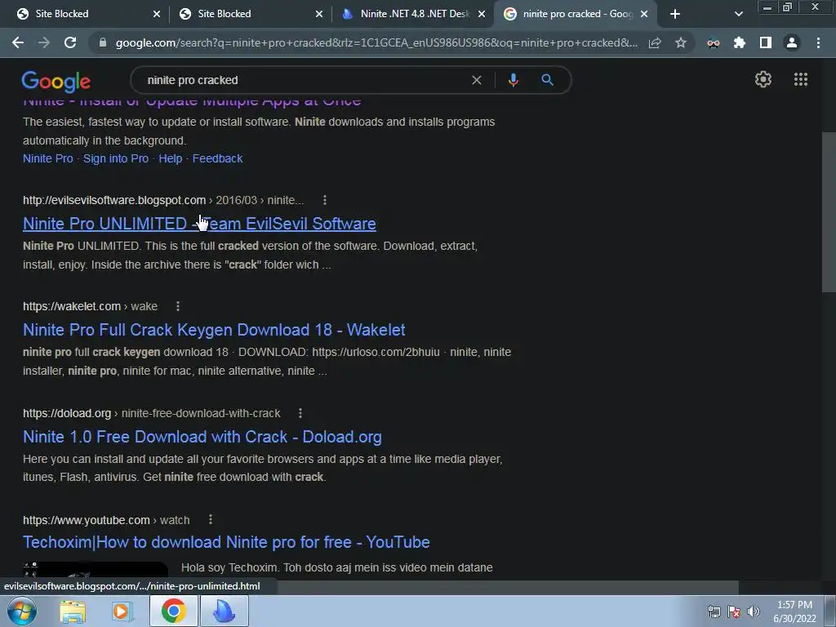Go back with the browser back arrow

(18, 42)
